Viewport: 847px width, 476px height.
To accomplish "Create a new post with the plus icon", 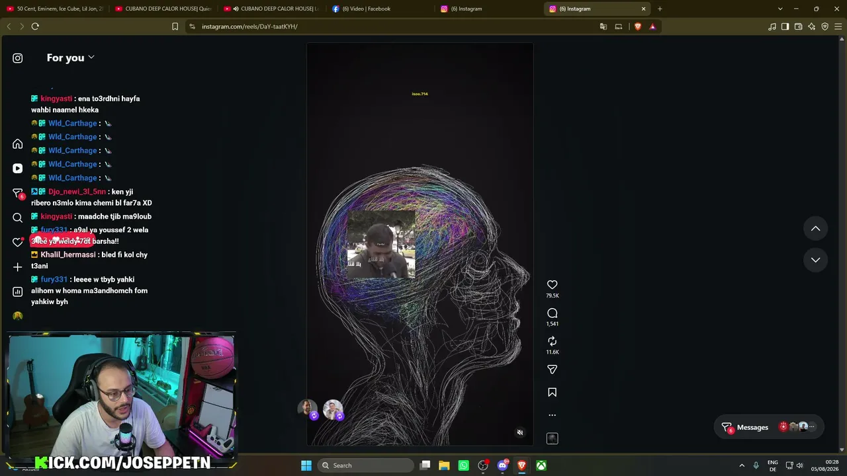I will [18, 267].
